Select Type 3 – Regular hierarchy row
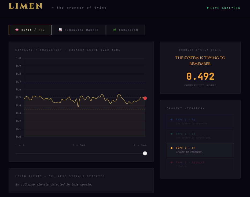Screen dimensions: 250x197 coord(200,164)
